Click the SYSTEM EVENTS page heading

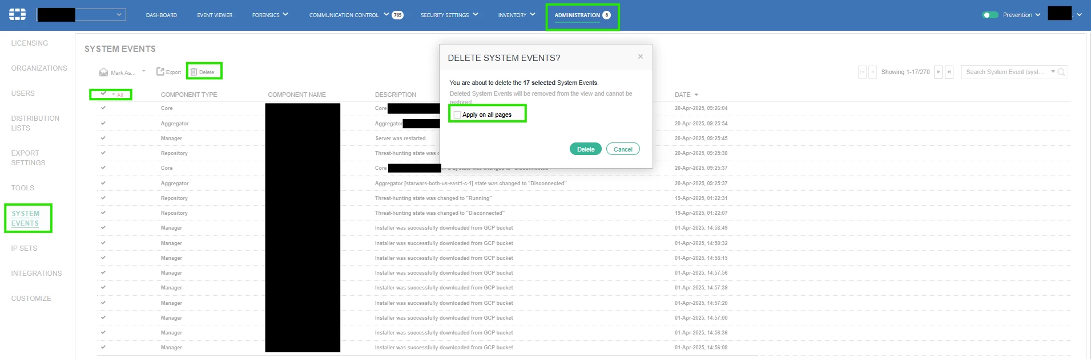tap(120, 49)
